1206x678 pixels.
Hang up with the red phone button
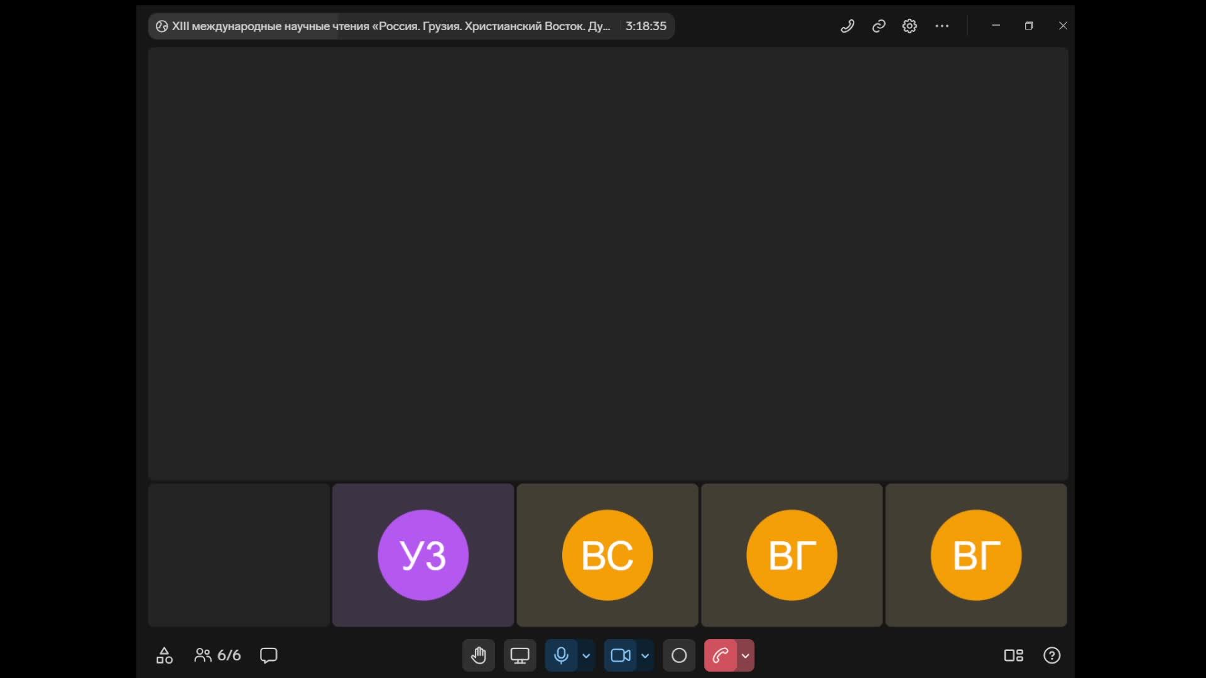[720, 655]
